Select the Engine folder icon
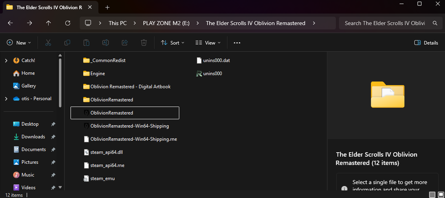The image size is (445, 198). [x=87, y=74]
